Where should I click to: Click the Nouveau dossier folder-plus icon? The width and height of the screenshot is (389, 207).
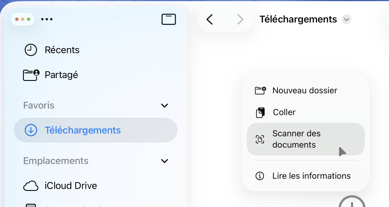click(260, 90)
